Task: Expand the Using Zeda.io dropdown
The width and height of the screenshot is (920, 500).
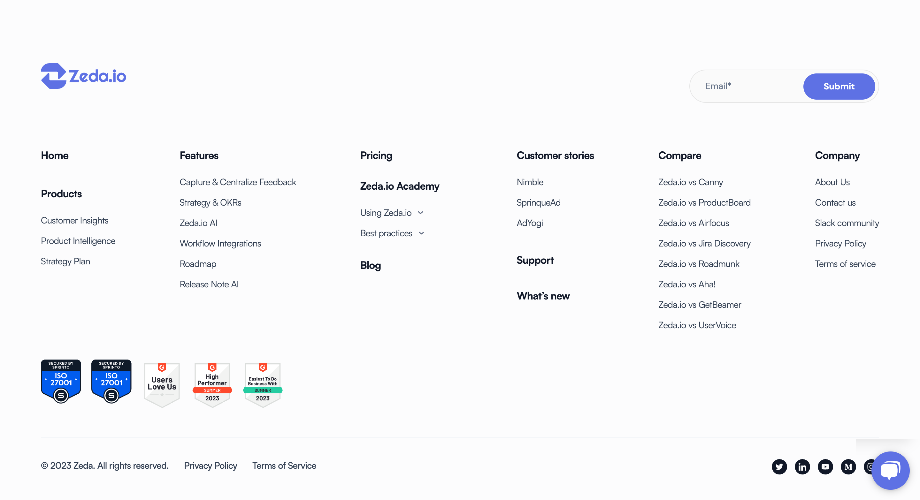Action: pos(391,213)
